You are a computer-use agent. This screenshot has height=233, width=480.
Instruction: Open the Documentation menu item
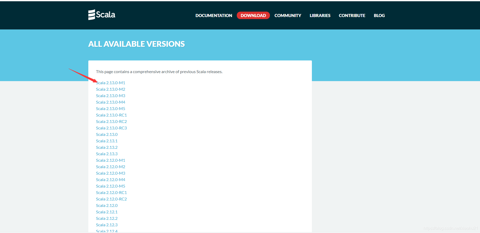214,15
